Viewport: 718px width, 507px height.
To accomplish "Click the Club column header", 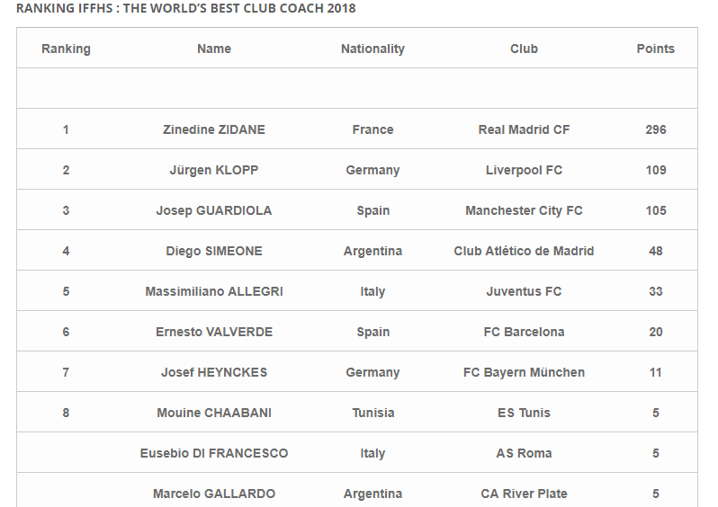I will coord(524,49).
